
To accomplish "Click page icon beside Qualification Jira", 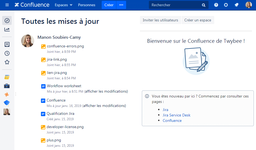I will click(43, 114).
